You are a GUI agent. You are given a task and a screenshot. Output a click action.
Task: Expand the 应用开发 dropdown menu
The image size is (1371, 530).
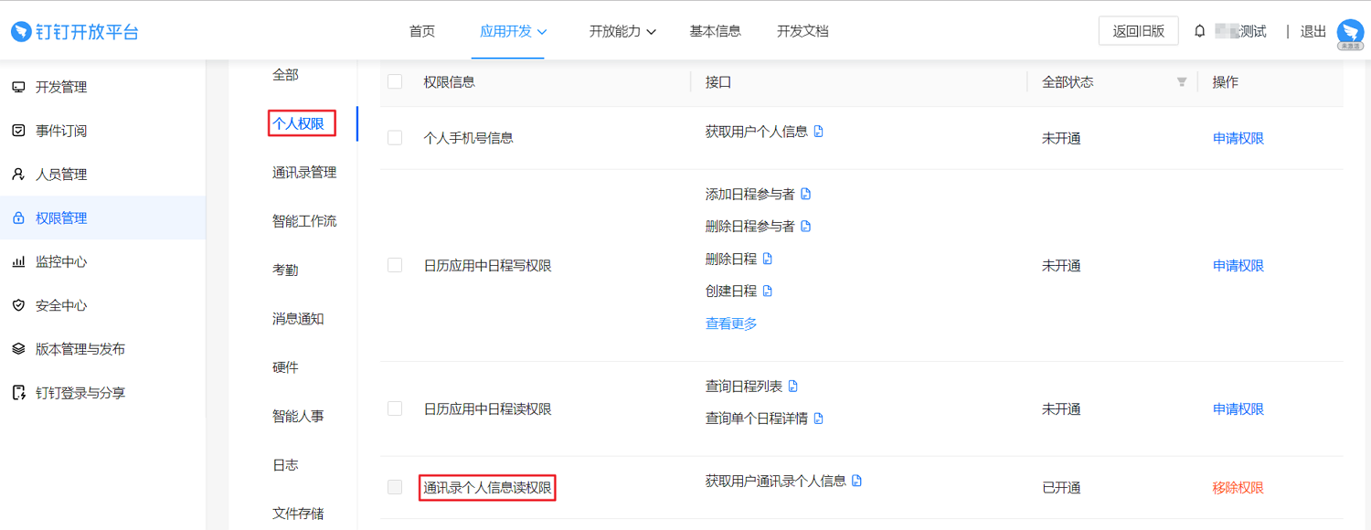[x=513, y=31]
